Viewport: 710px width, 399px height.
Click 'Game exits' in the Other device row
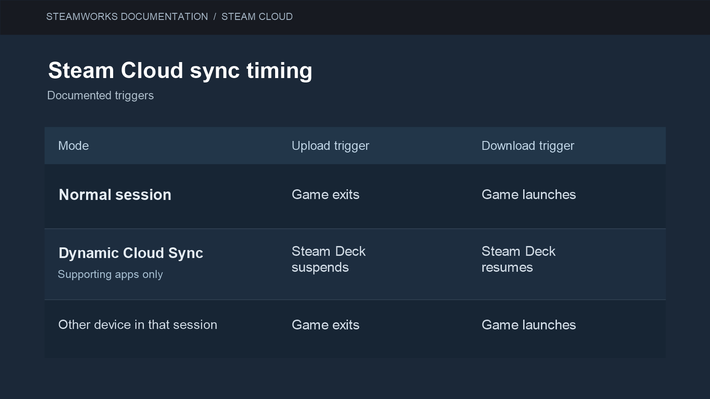coord(325,325)
